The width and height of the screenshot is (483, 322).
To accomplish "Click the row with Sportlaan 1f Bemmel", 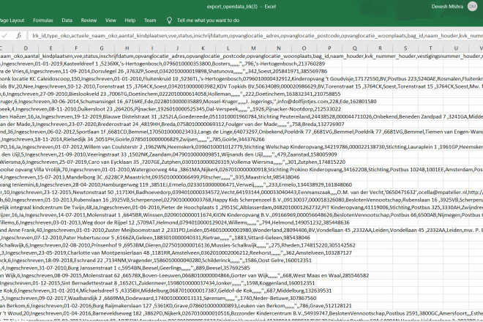I will (241, 132).
